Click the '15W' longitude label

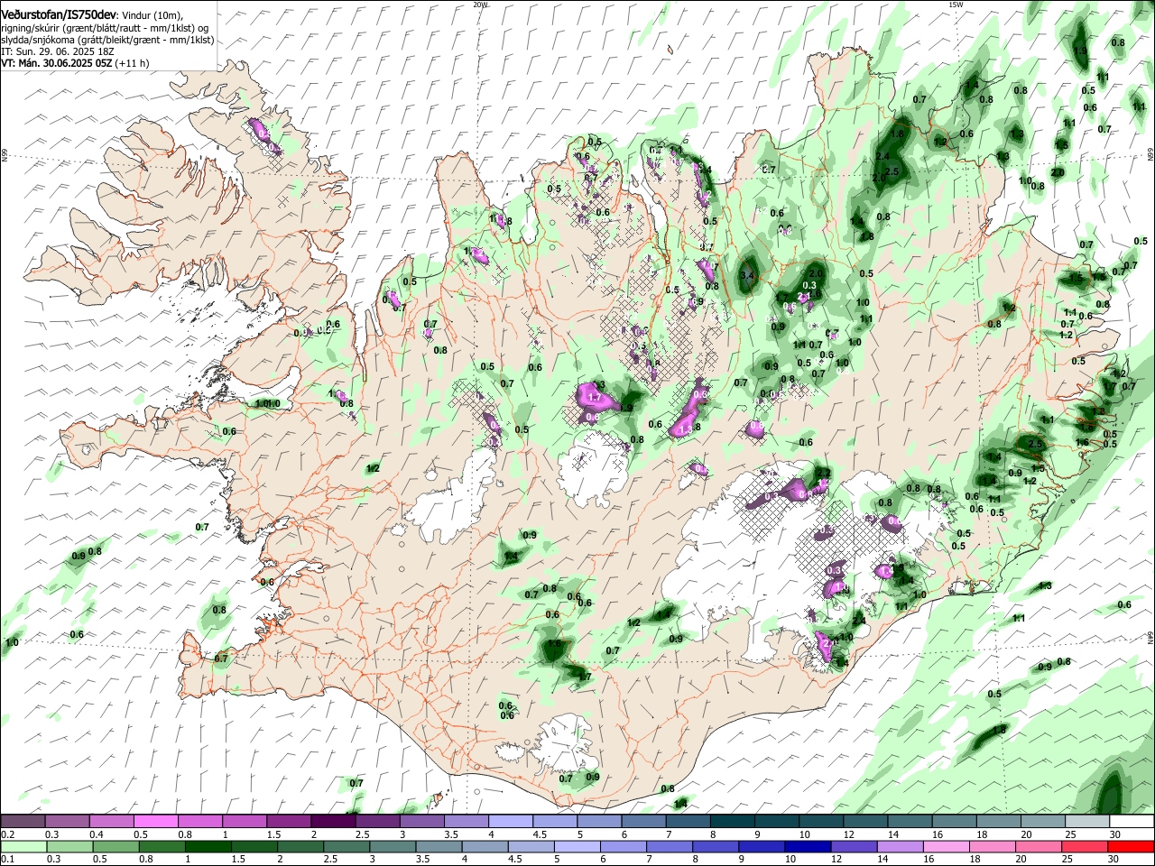coord(956,5)
